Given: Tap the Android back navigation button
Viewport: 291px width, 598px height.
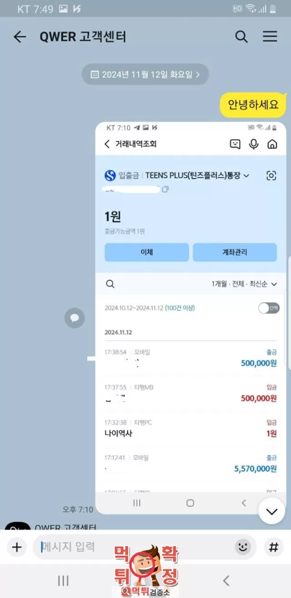Looking at the screenshot, I should pos(226,580).
